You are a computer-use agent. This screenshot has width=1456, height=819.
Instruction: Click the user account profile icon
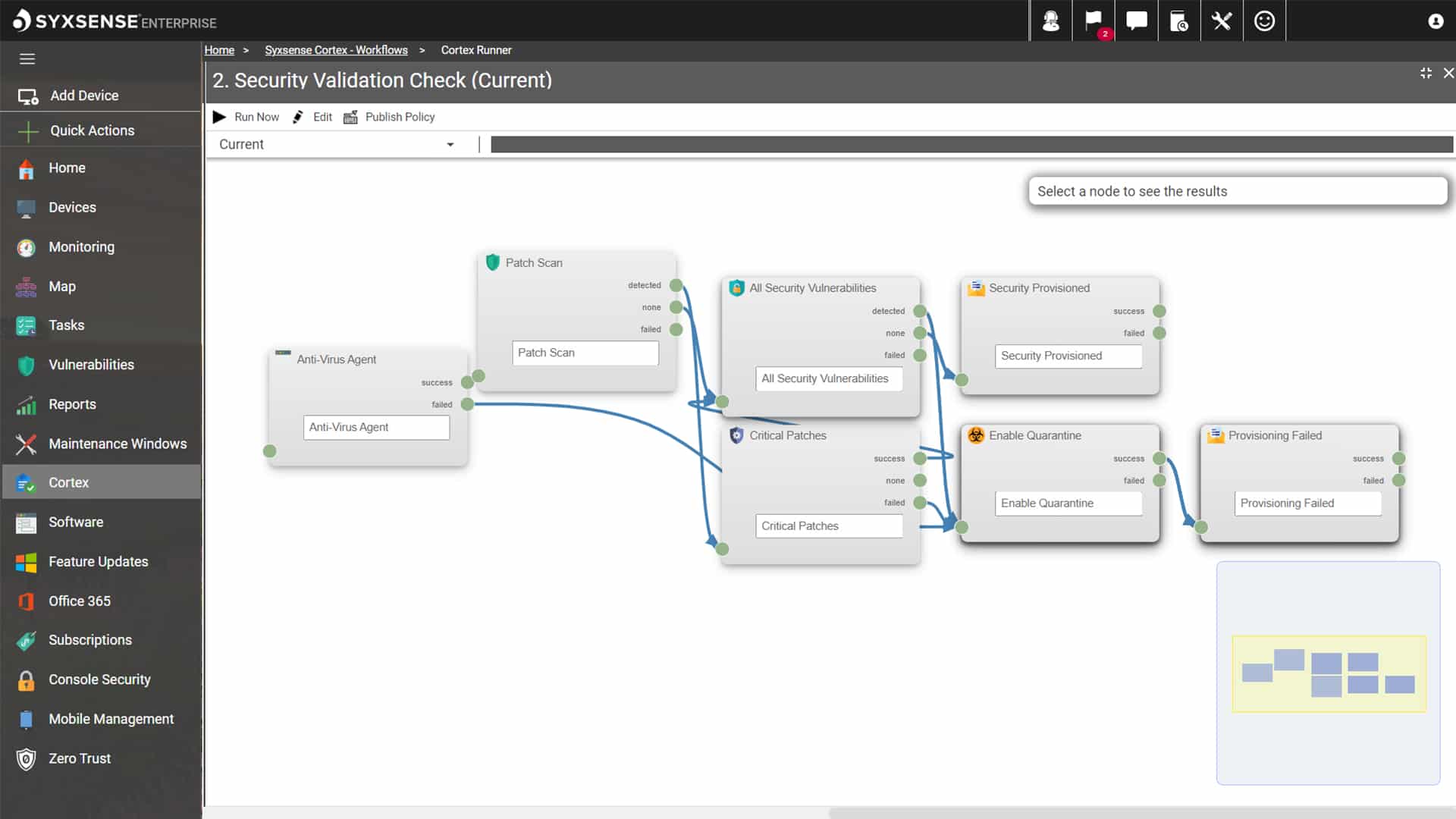click(1436, 21)
